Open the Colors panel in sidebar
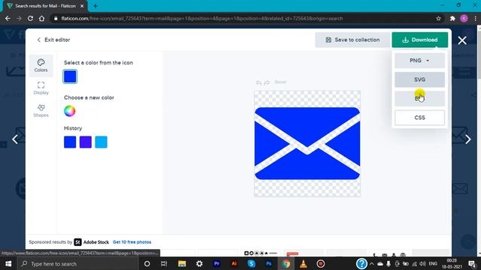 click(x=41, y=65)
